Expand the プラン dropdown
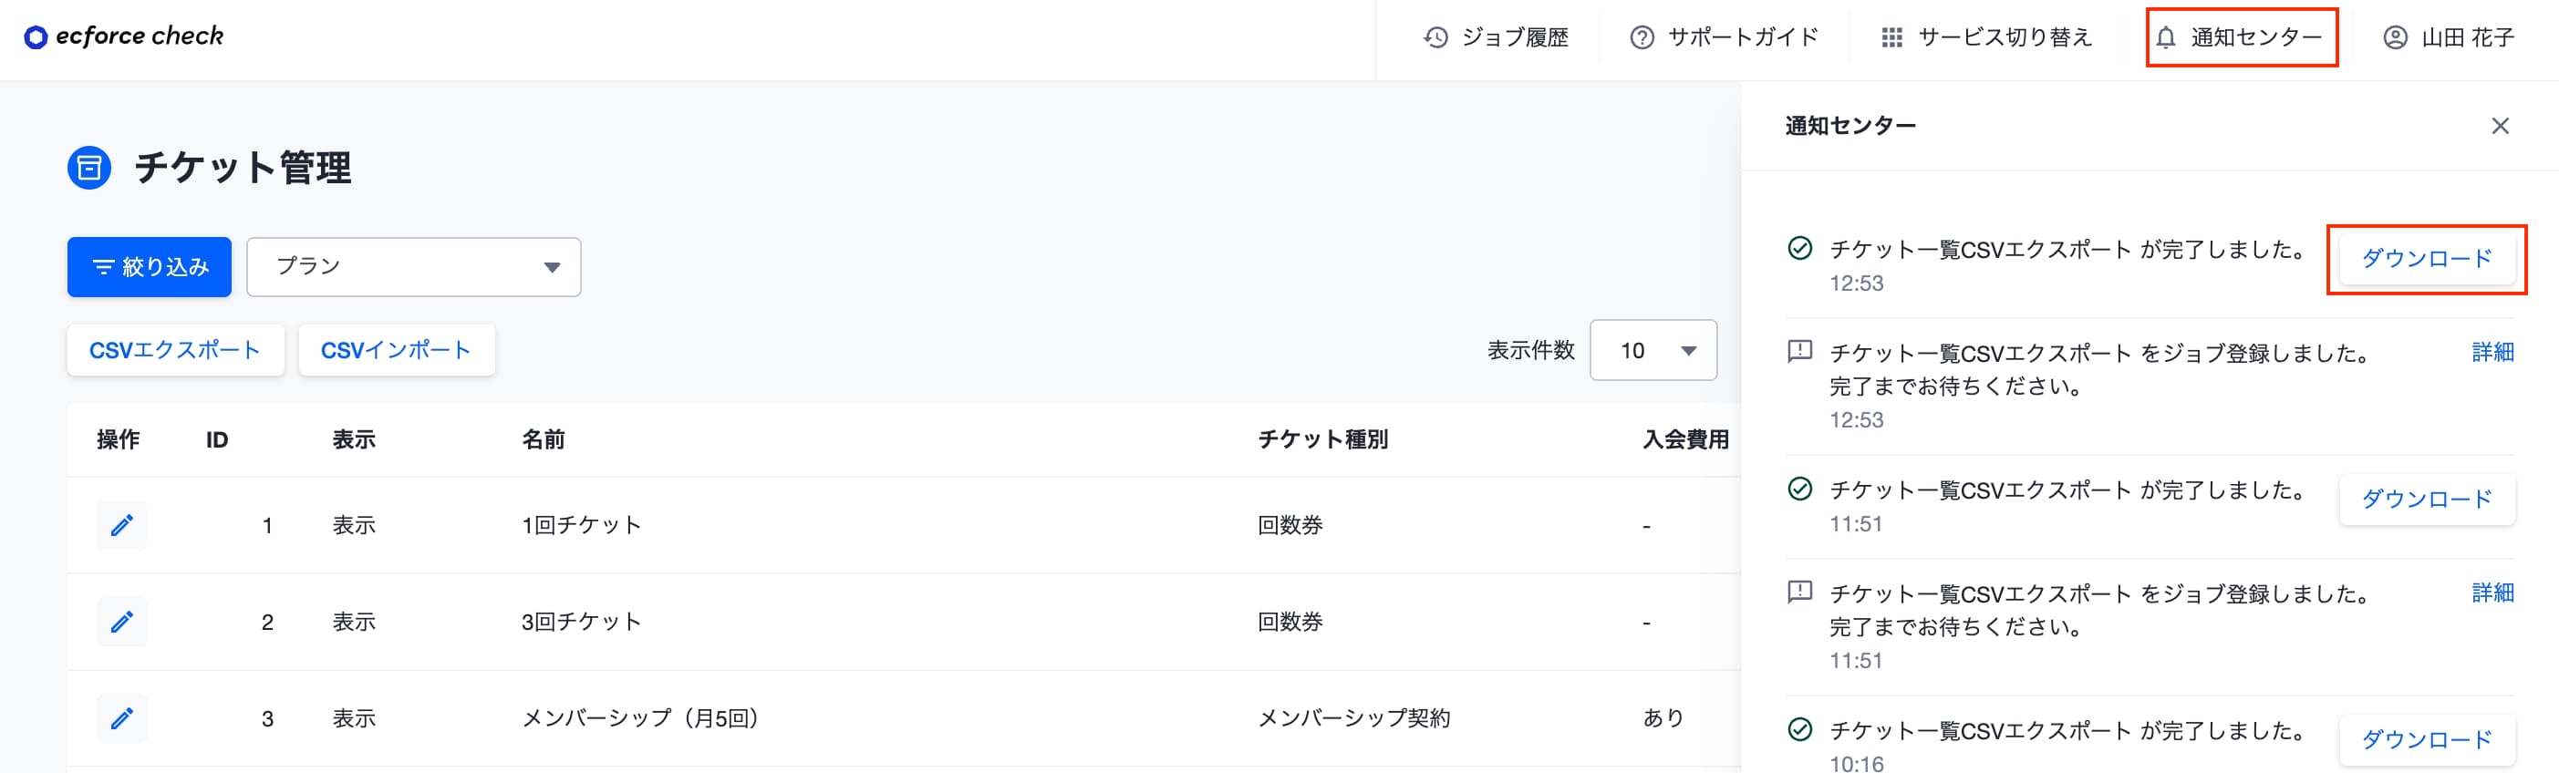Viewport: 2559px width, 773px height. 413,266
